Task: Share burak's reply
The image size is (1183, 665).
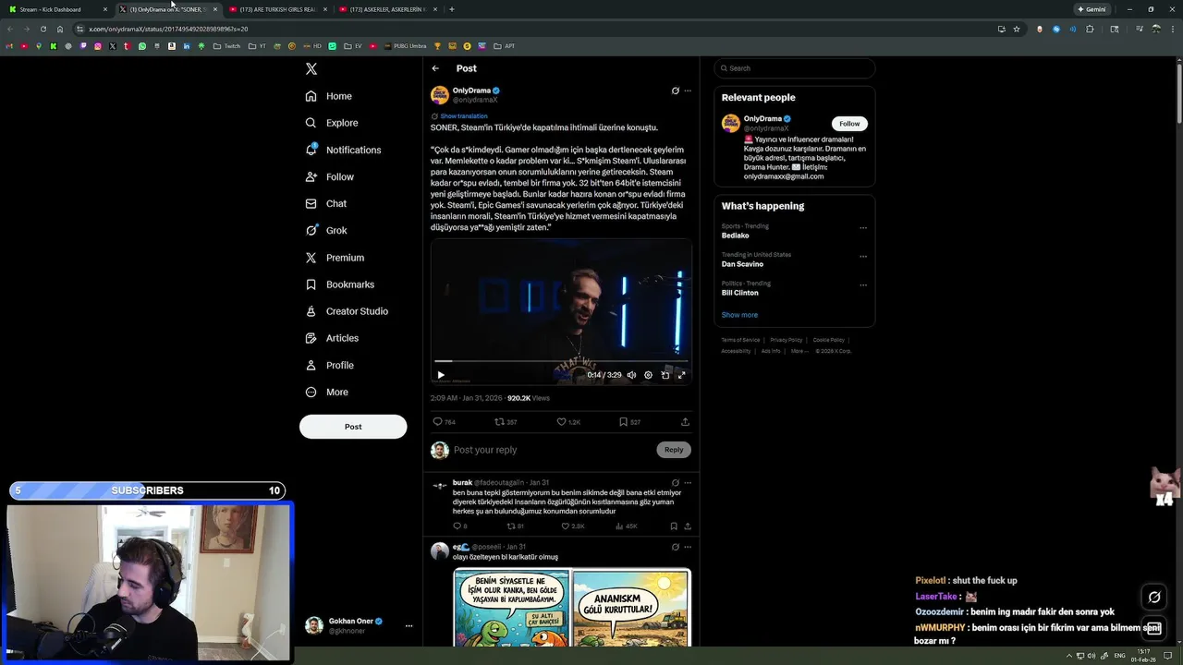Action: point(688,526)
